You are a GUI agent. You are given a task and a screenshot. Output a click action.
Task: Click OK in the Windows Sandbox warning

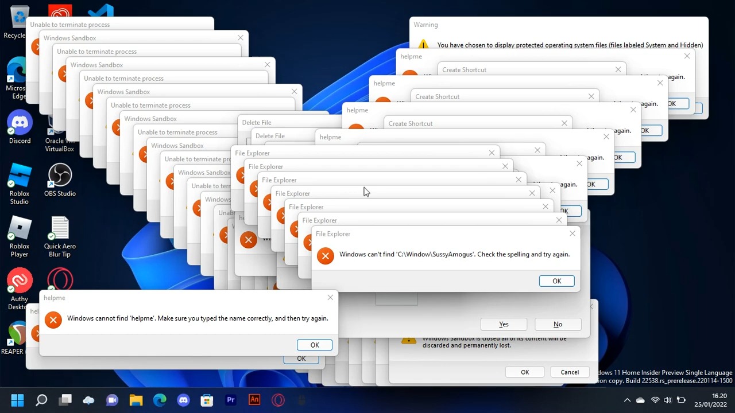(x=525, y=372)
